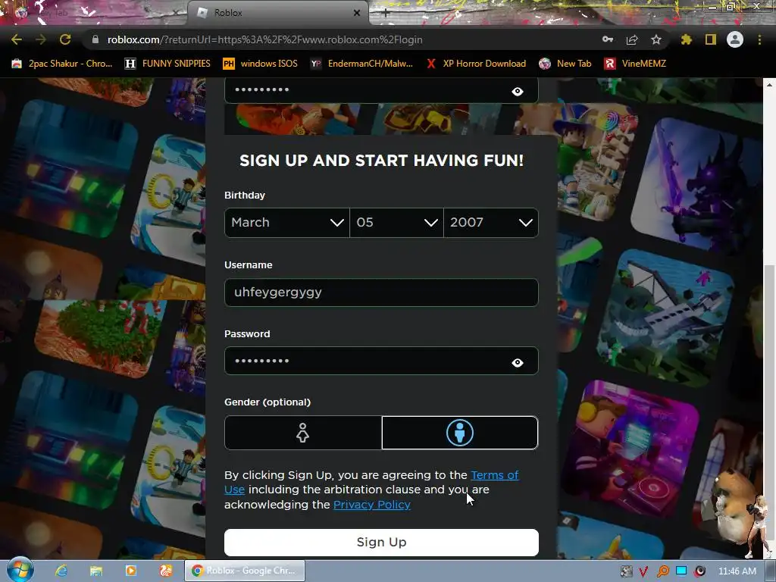Image resolution: width=776 pixels, height=582 pixels.
Task: Open the saved passwords key icon
Action: [608, 39]
